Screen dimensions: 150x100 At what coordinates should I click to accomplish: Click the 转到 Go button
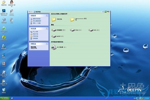click(x=107, y=12)
